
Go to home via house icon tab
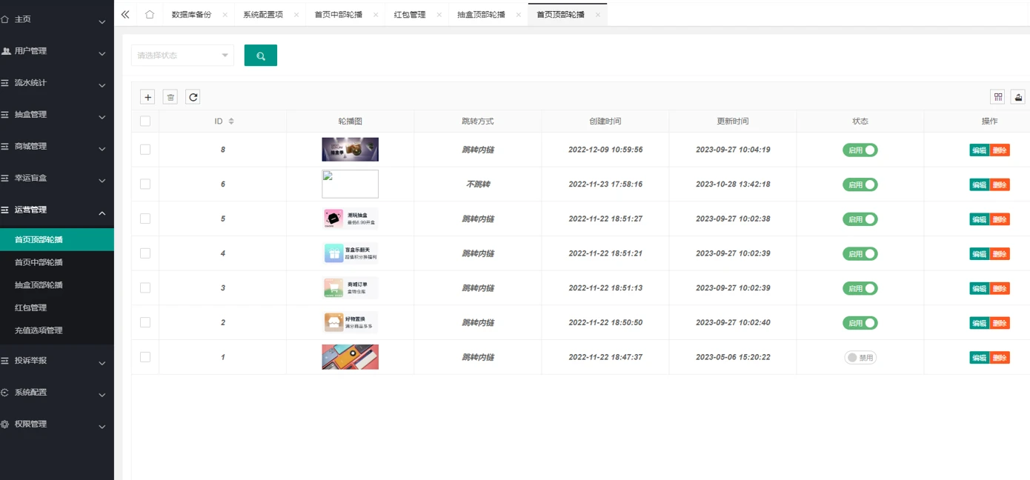(150, 14)
